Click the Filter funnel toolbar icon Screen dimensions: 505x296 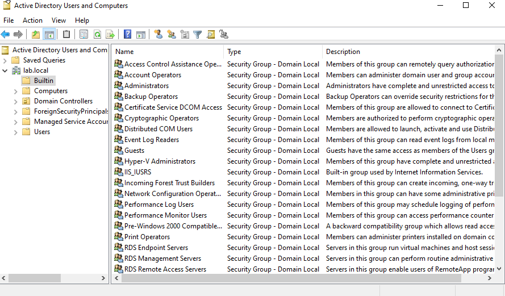click(x=198, y=34)
